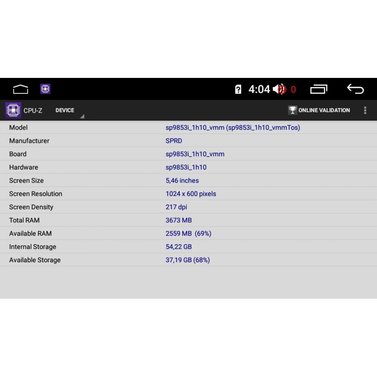377x377 pixels.
Task: Select the Hardware label
Action: [x=23, y=167]
